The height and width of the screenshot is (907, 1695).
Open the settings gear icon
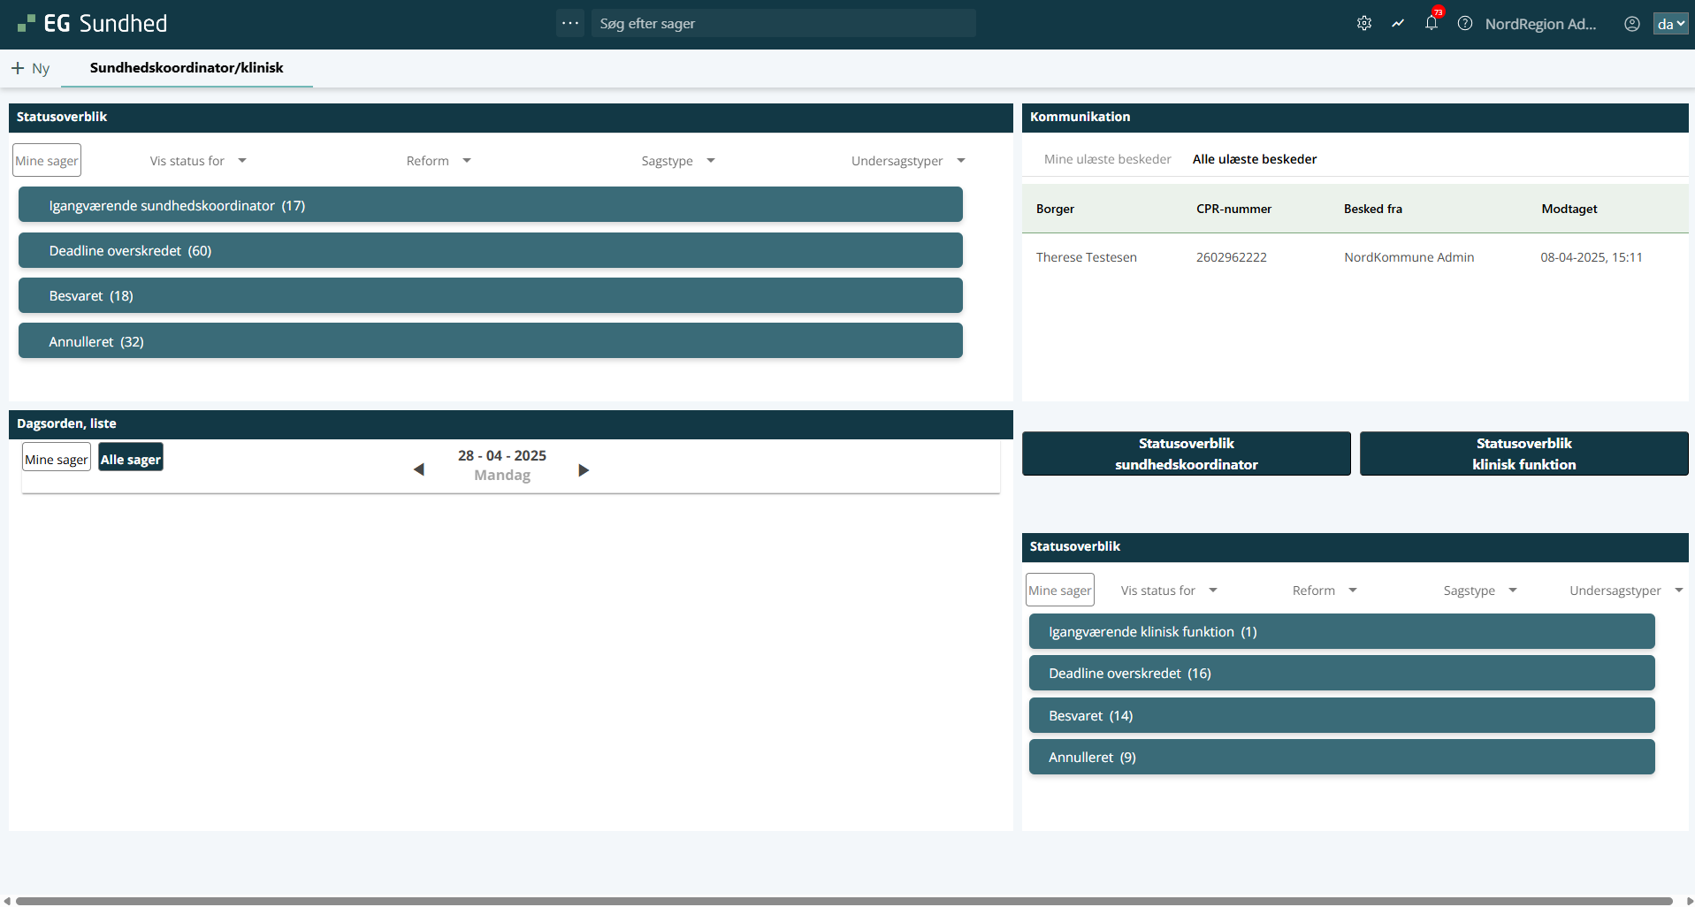click(1364, 24)
